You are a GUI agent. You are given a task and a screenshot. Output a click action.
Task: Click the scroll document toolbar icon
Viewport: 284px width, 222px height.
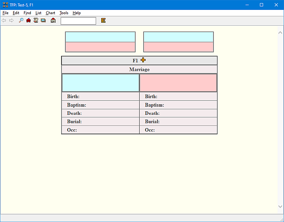click(x=36, y=20)
